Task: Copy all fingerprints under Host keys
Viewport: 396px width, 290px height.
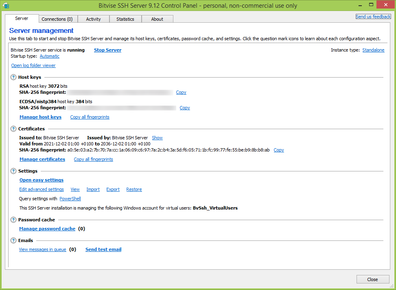Action: (x=90, y=117)
